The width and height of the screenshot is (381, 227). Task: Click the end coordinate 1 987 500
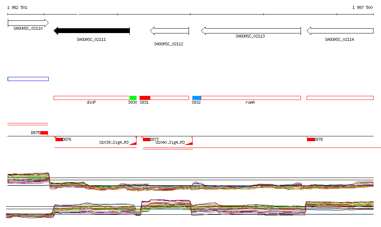point(362,7)
